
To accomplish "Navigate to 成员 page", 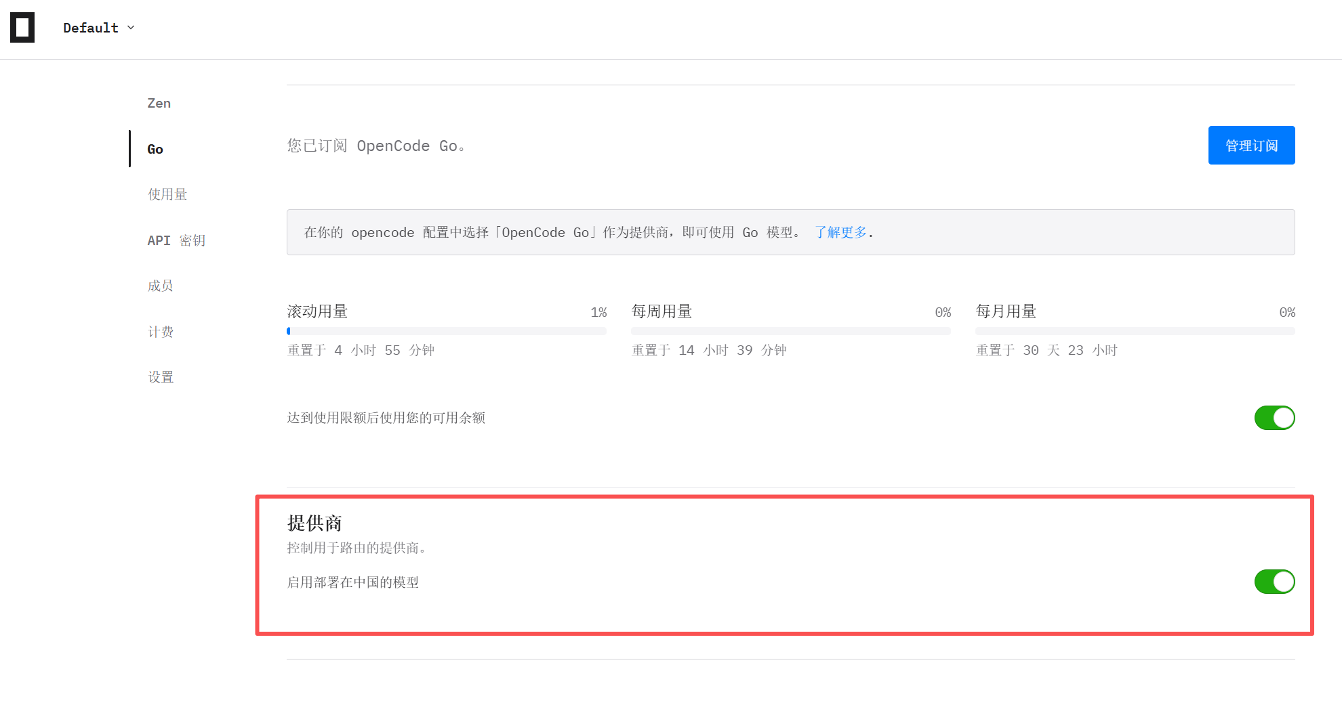I will pyautogui.click(x=161, y=286).
